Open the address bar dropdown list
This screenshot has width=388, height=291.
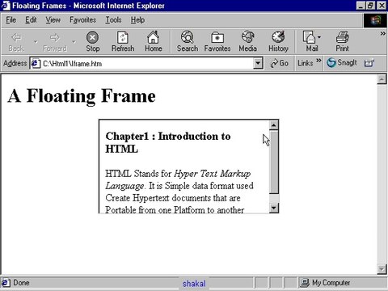(258, 63)
